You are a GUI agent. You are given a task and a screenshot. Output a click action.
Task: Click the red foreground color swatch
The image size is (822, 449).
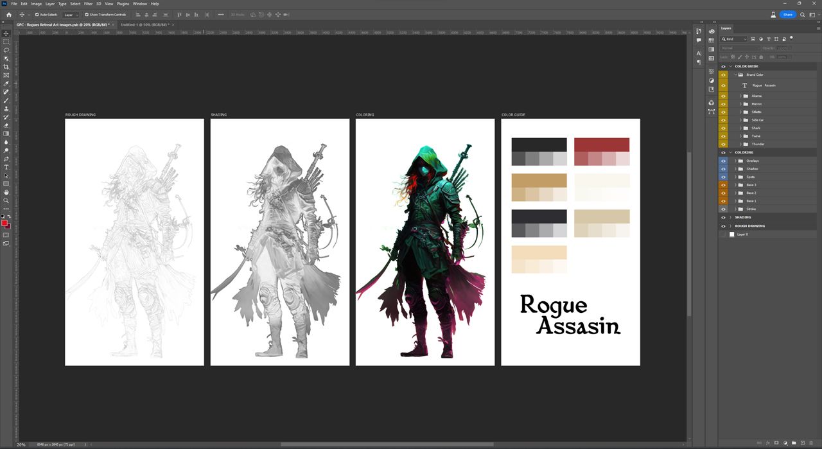pos(4,222)
